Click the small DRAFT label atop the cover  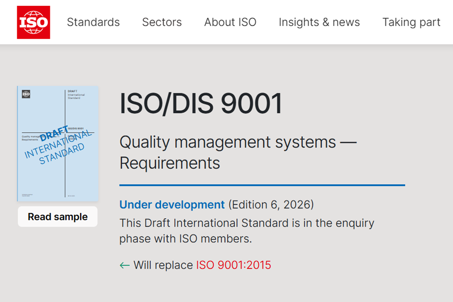(72, 91)
